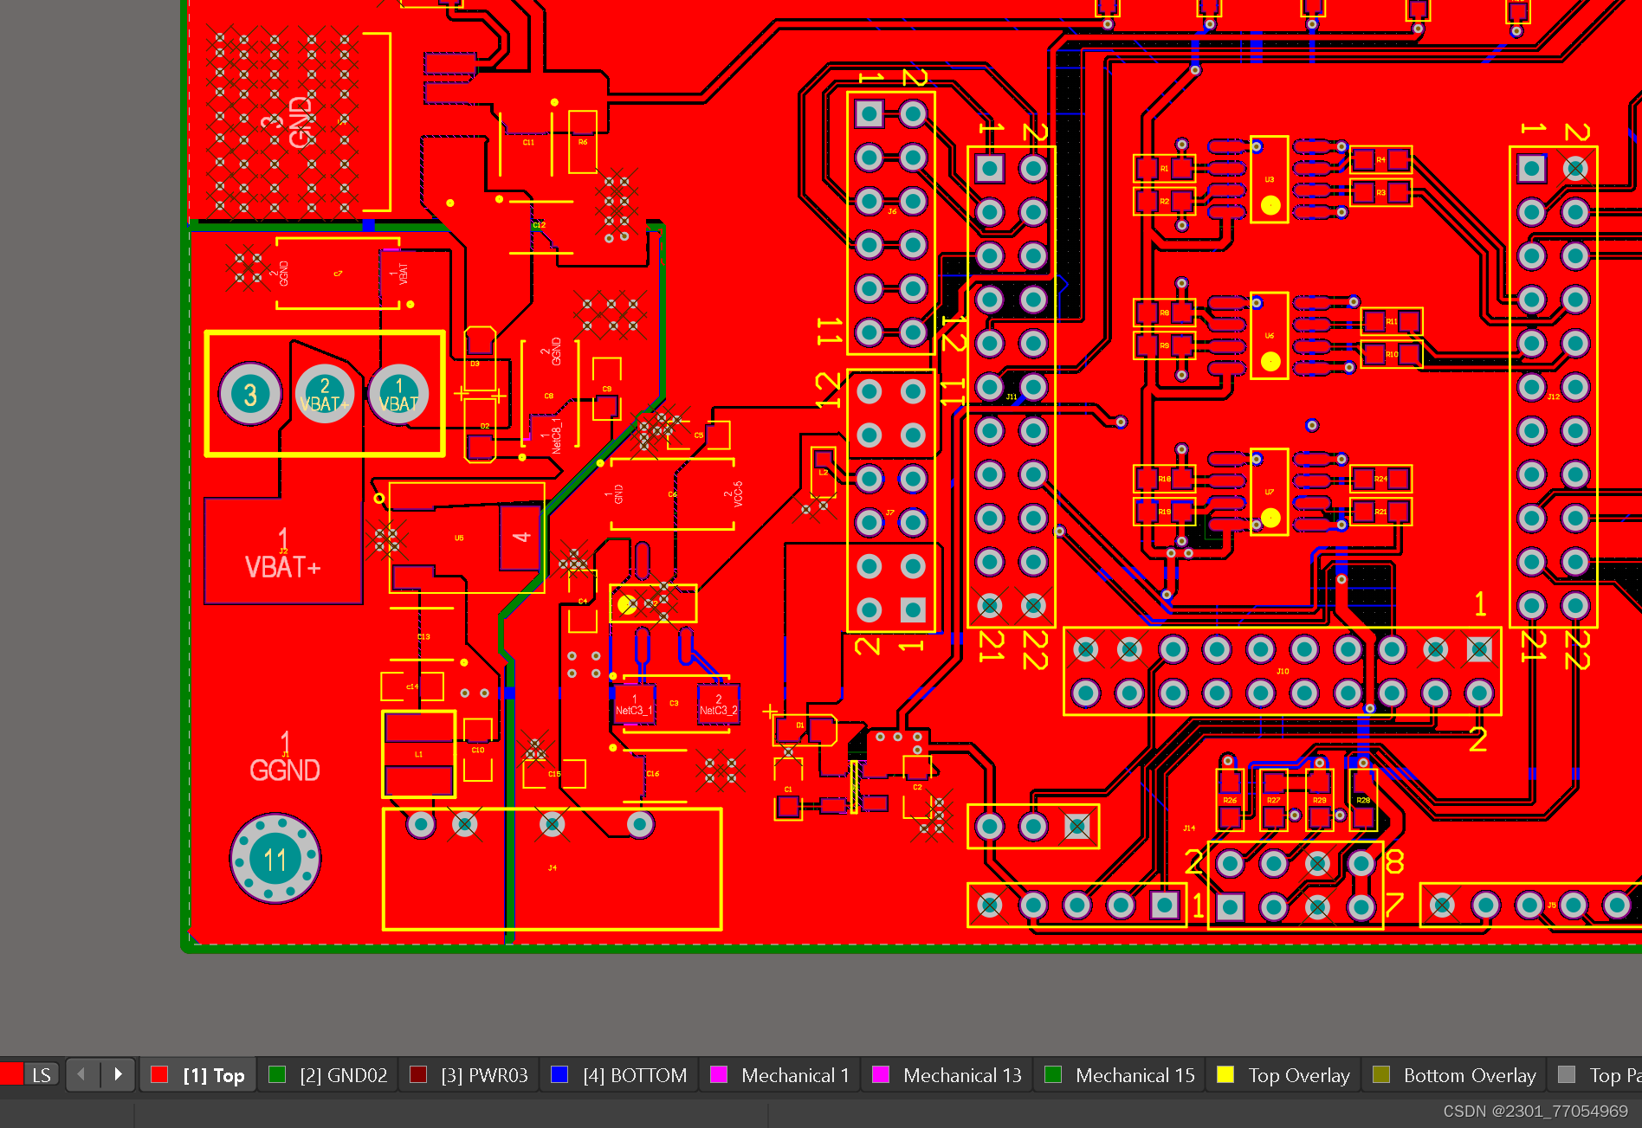The height and width of the screenshot is (1128, 1642).
Task: Switch to the [1] Top layer tab
Action: pos(198,1075)
